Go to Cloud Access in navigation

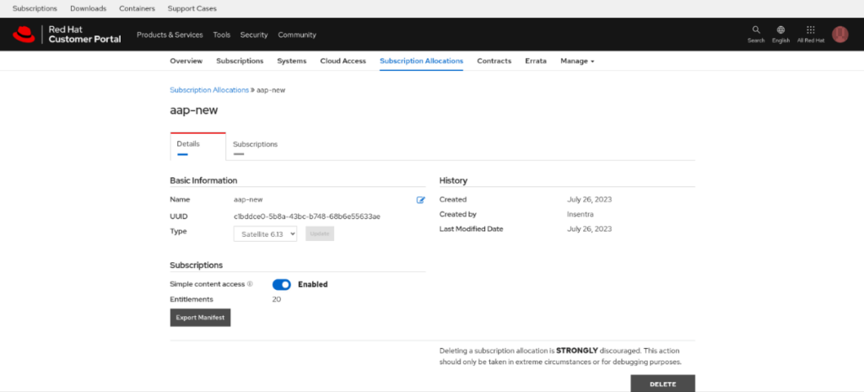pyautogui.click(x=343, y=62)
